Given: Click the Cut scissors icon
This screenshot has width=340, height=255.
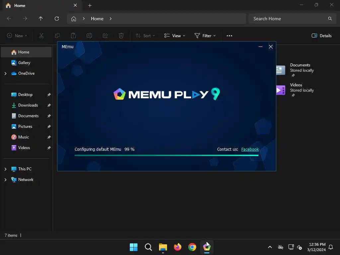Looking at the screenshot, I should pos(42,36).
